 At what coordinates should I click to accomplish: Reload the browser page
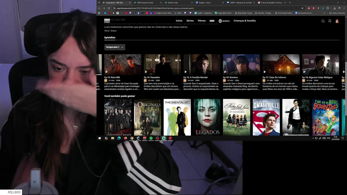109,8
